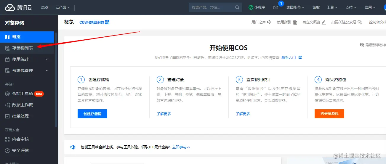Click the 智能工具箱 icon

click(x=7, y=94)
